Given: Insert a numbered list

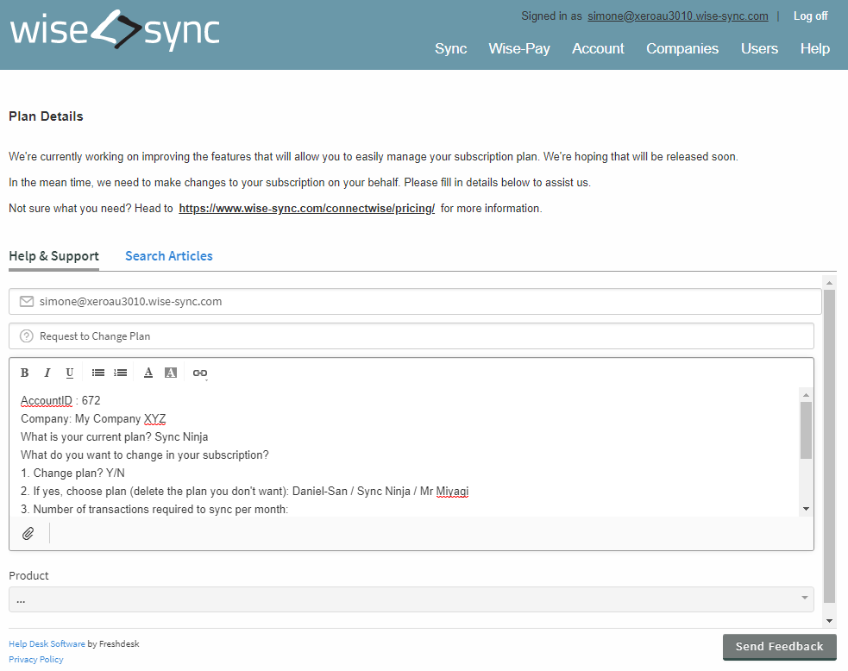Looking at the screenshot, I should (x=120, y=373).
